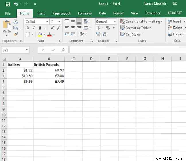Click the Format Painter brush icon
This screenshot has width=186, height=161.
click(16, 34)
